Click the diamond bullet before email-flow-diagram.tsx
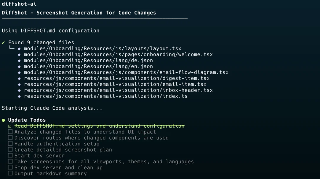The height and width of the screenshot is (179, 320). point(19,72)
